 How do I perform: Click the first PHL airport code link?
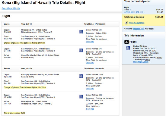coord(146,53)
